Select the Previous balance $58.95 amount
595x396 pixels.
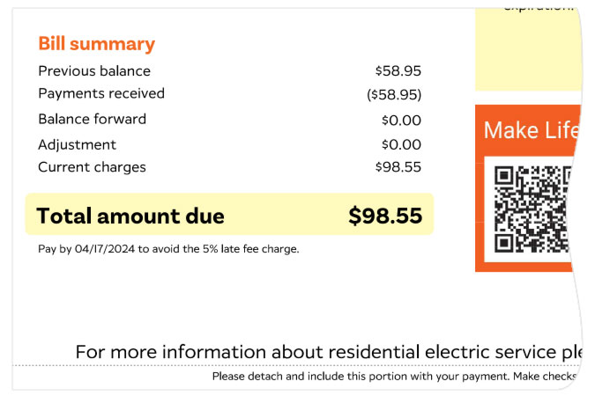[398, 71]
